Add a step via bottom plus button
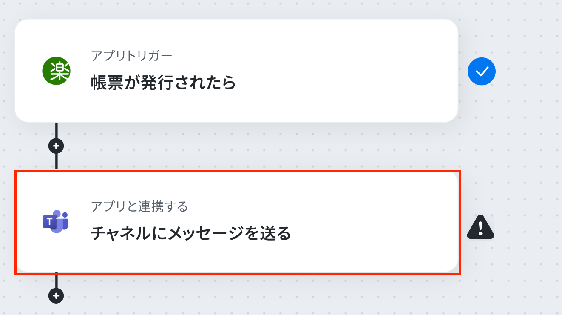This screenshot has width=562, height=315. click(x=56, y=295)
